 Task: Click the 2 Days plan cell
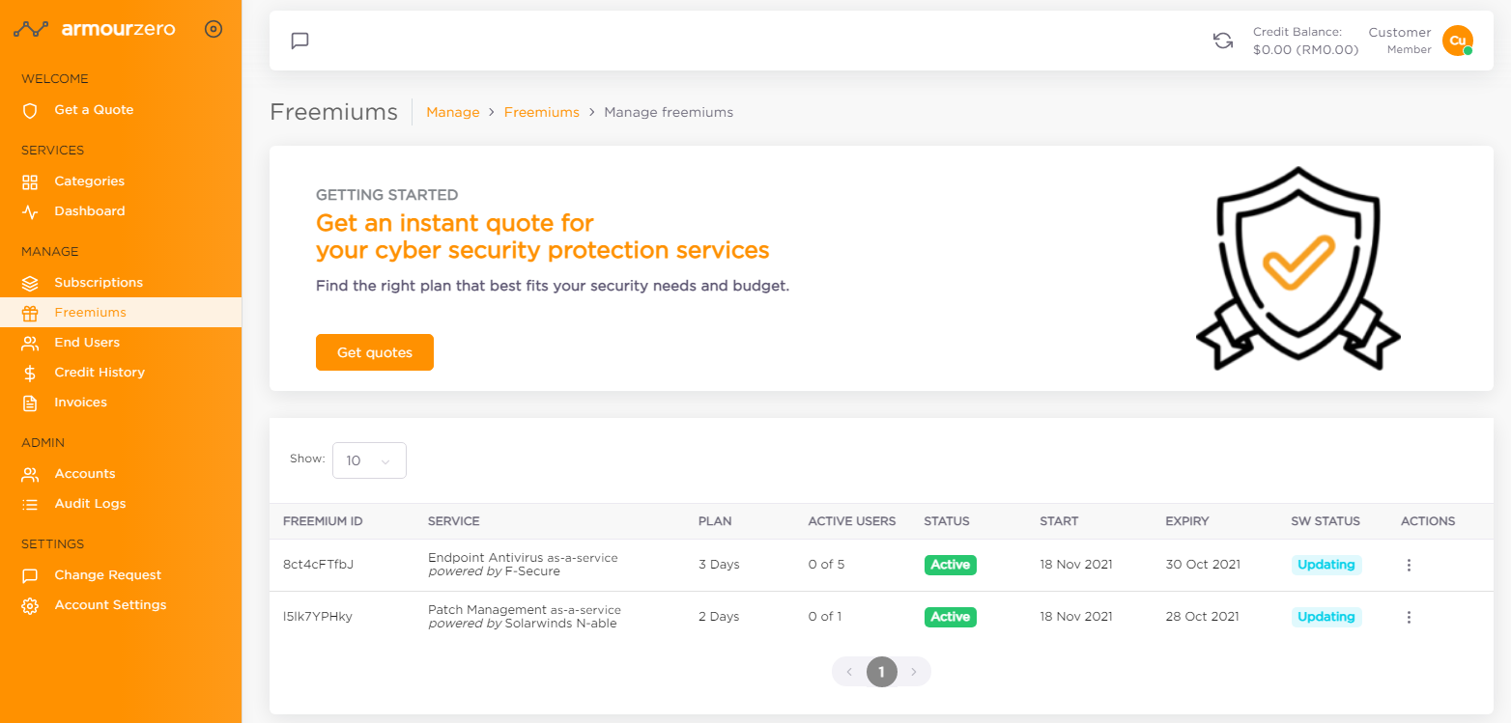(719, 617)
